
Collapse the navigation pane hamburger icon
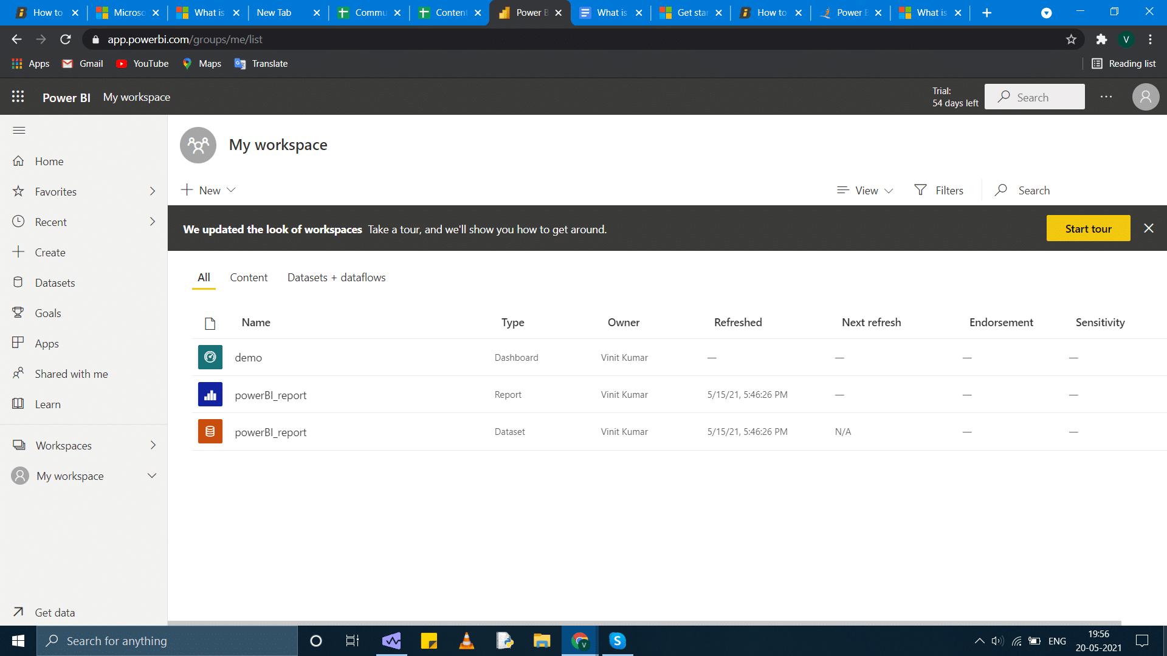pos(19,130)
